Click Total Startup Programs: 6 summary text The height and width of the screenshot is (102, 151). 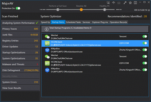pos(70,28)
